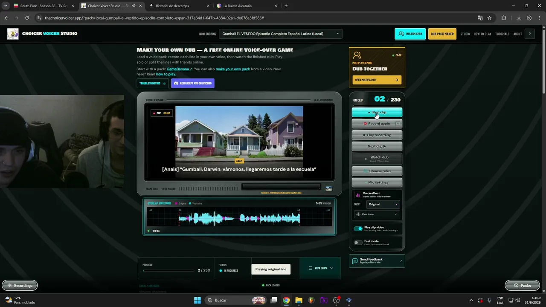Screen dimensions: 546x307
Task: Follow the GameBanana link
Action: [x=179, y=69]
